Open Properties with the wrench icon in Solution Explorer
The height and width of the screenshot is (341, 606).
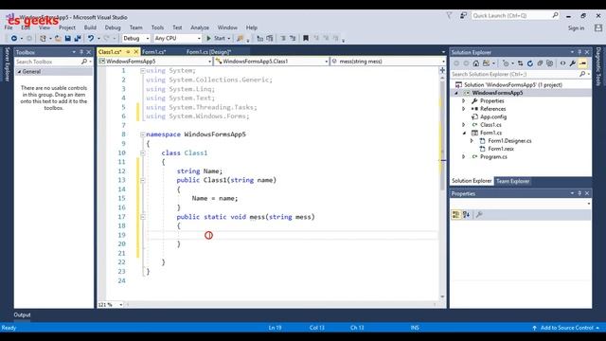click(572, 63)
